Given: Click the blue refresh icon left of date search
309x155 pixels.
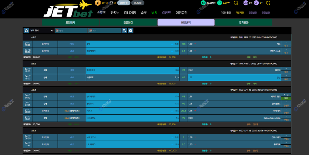Looking at the screenshot, I should (26, 31).
